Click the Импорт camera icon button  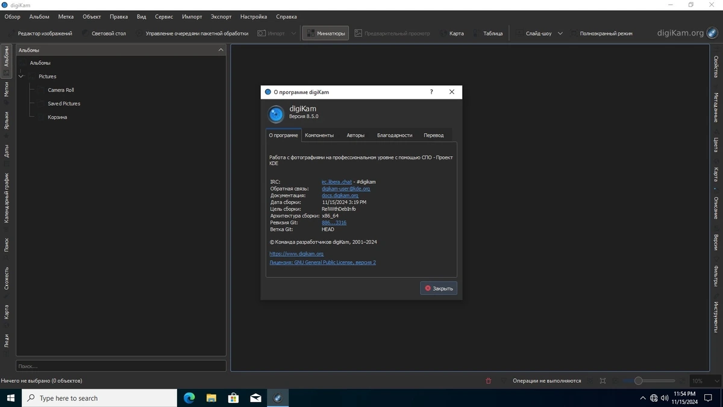tap(272, 34)
